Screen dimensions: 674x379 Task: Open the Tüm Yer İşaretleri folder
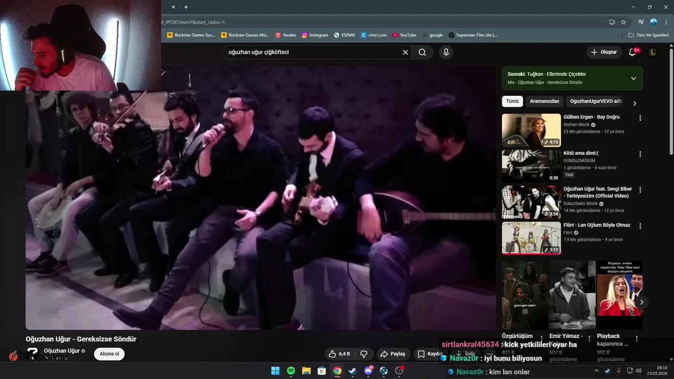(649, 35)
